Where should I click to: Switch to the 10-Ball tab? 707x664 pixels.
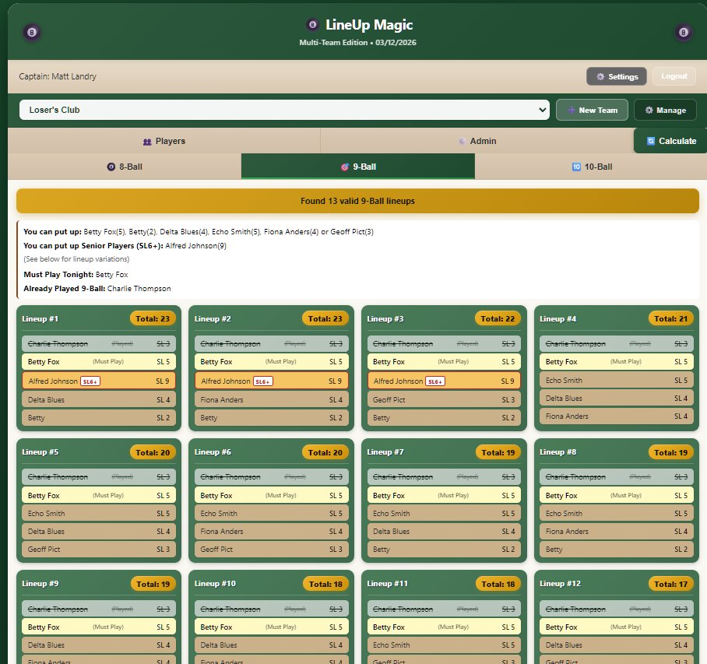(x=592, y=166)
